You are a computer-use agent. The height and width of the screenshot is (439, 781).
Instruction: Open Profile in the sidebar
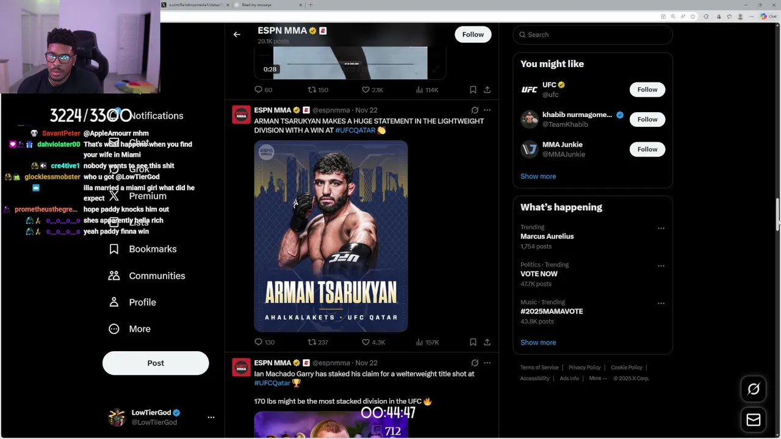pos(132,302)
